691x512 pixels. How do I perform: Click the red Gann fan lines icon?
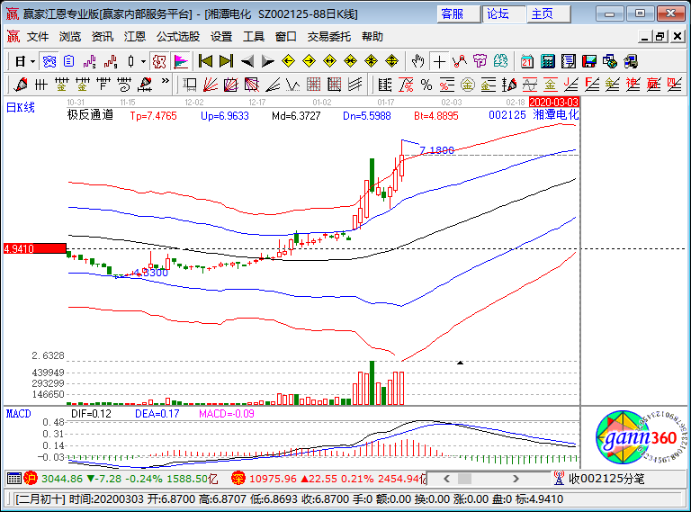point(211,85)
